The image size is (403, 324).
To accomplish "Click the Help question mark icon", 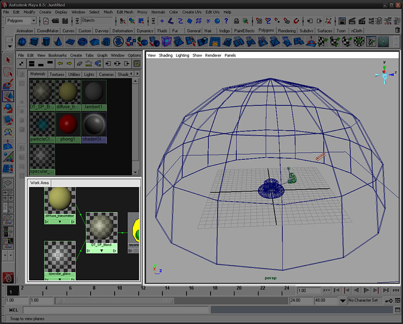I will tap(226, 21).
